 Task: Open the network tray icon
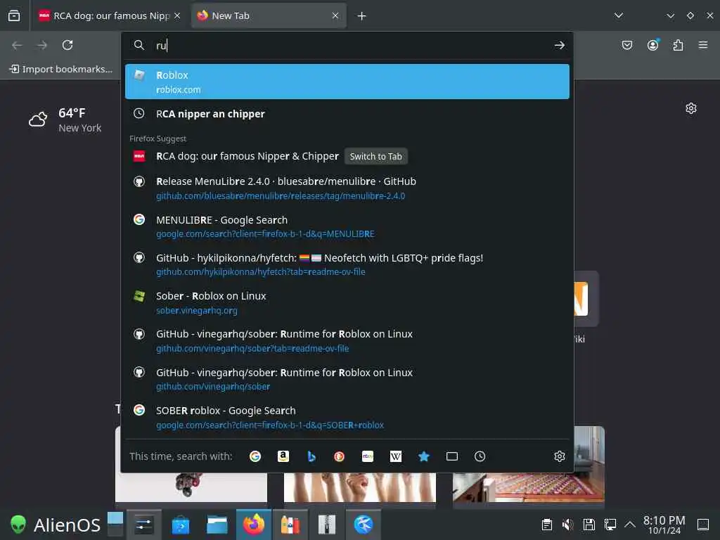coord(610,525)
